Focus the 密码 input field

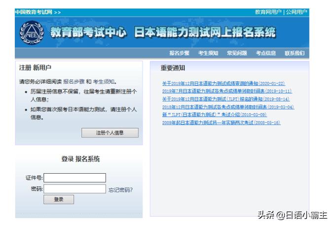[75, 189]
